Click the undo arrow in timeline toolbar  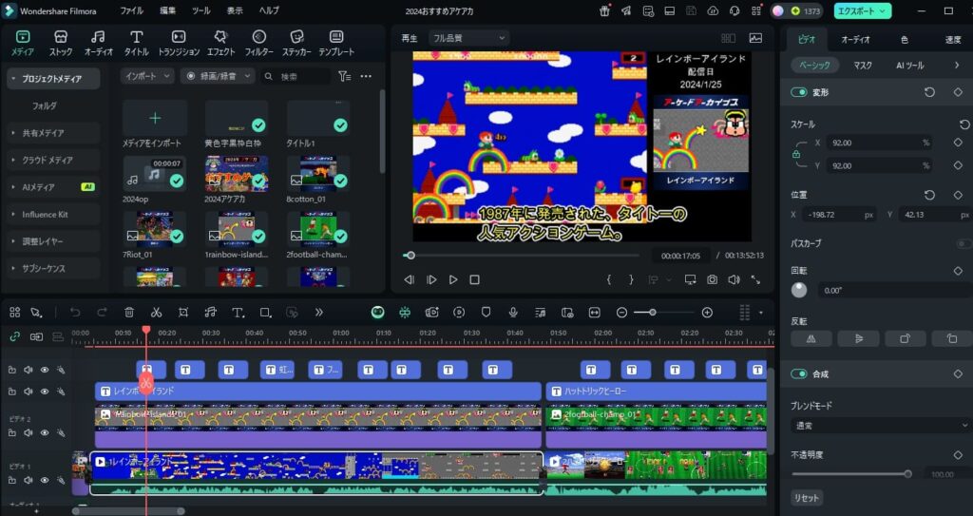75,313
